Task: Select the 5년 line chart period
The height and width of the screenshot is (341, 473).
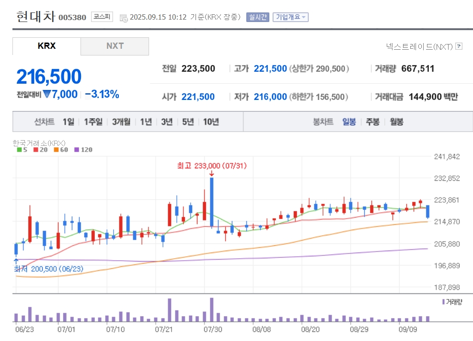Action: [x=188, y=121]
